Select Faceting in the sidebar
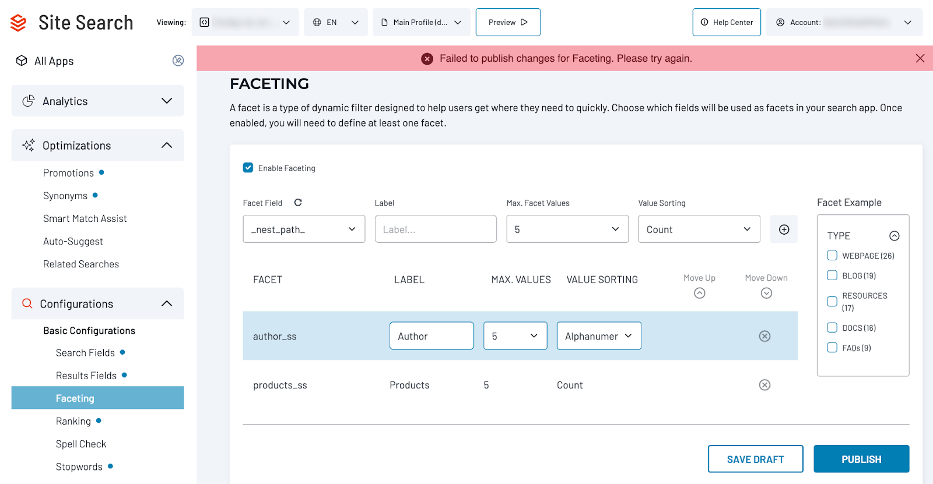This screenshot has height=484, width=933. 97,398
